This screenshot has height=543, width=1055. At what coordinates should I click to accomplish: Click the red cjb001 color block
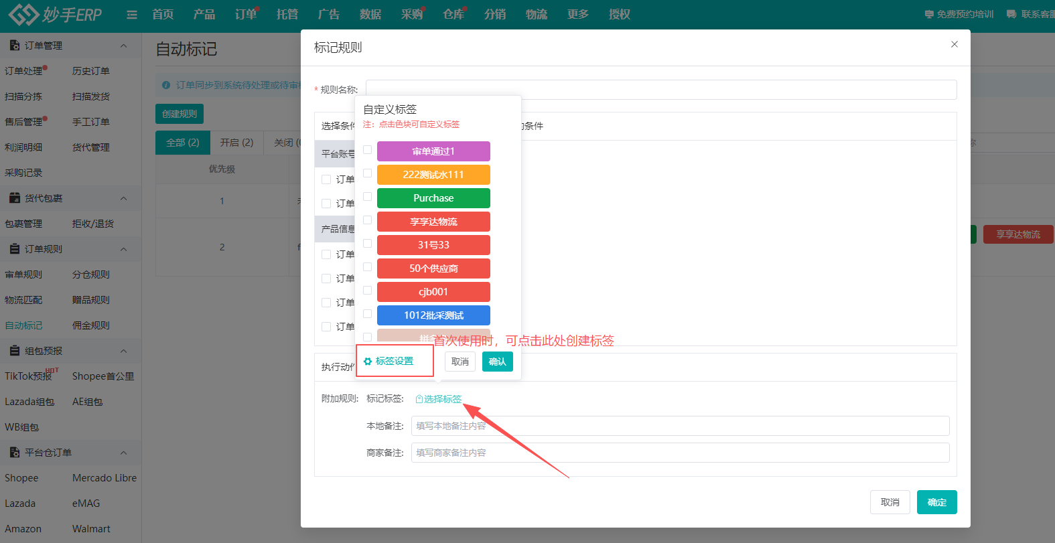pyautogui.click(x=433, y=292)
